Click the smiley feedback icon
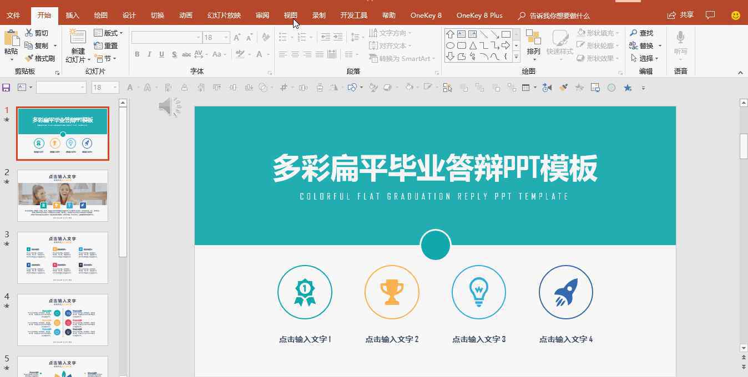748x377 pixels. [x=736, y=16]
